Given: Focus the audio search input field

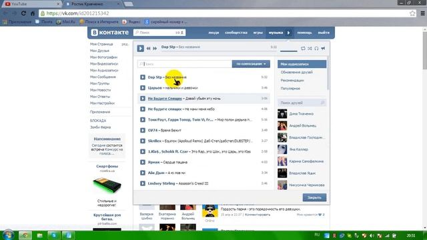Looking at the screenshot, I should click(185, 64).
